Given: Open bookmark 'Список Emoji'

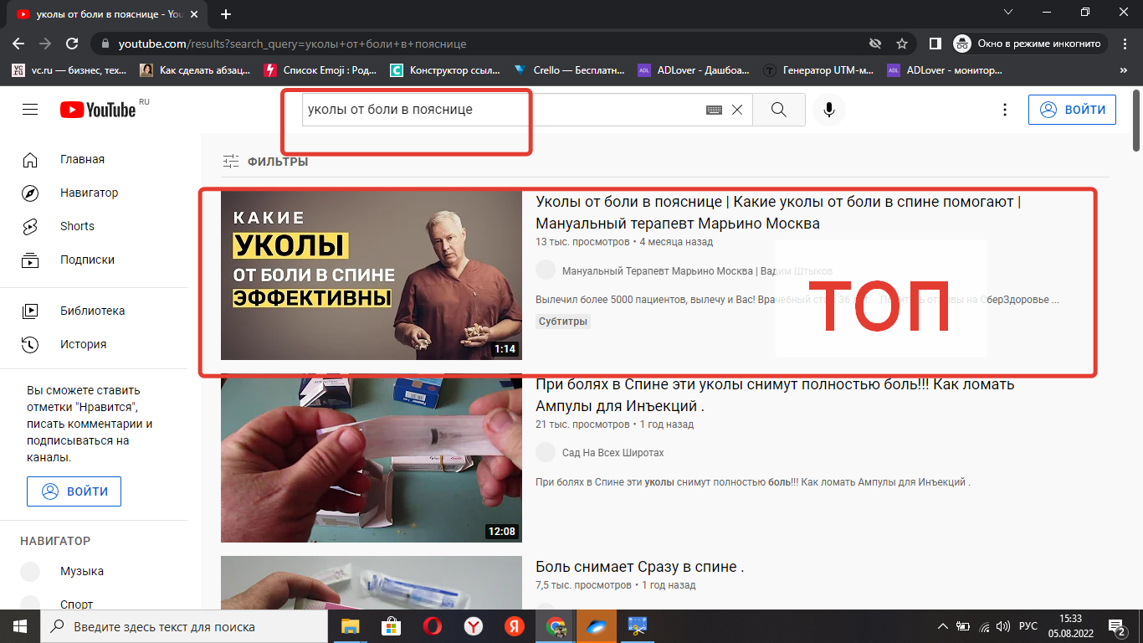Looking at the screenshot, I should tap(320, 70).
